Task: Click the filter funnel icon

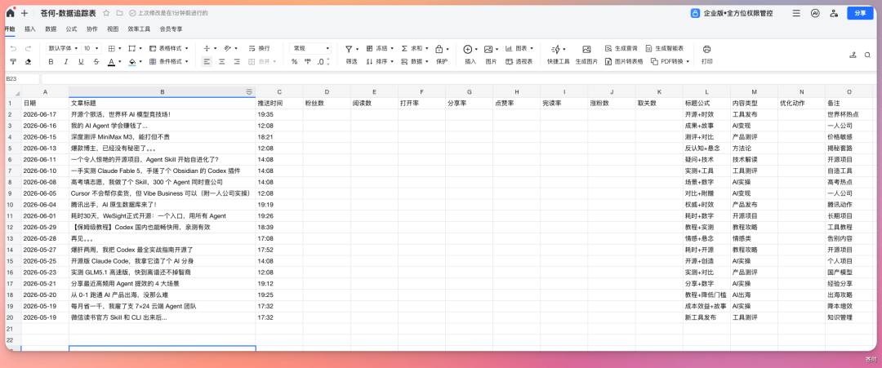Action: [x=350, y=49]
